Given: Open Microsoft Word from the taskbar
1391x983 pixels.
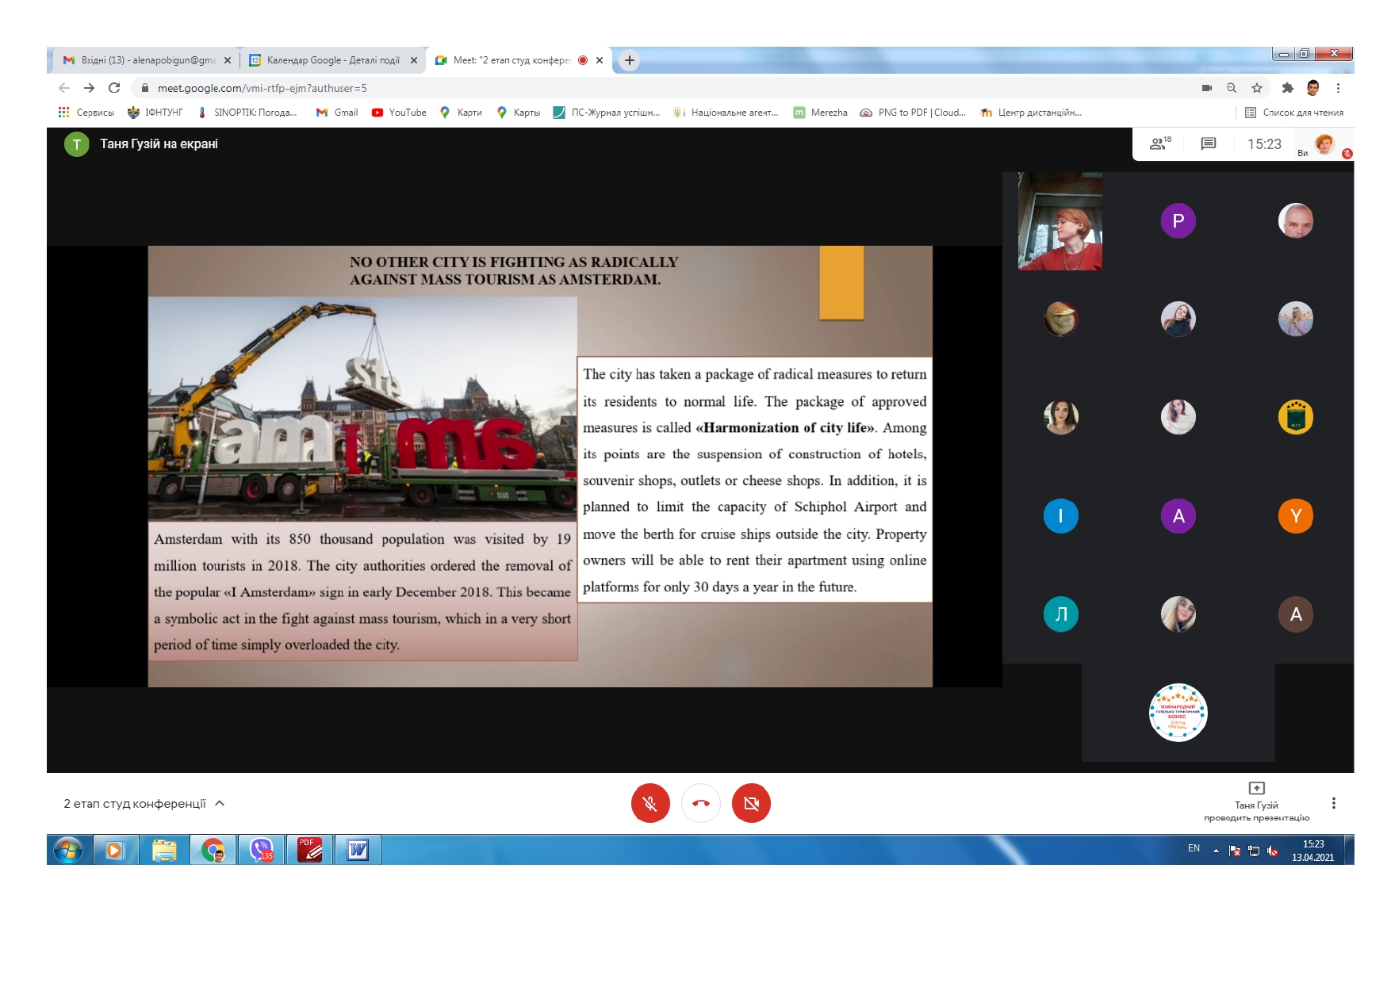Looking at the screenshot, I should point(358,850).
